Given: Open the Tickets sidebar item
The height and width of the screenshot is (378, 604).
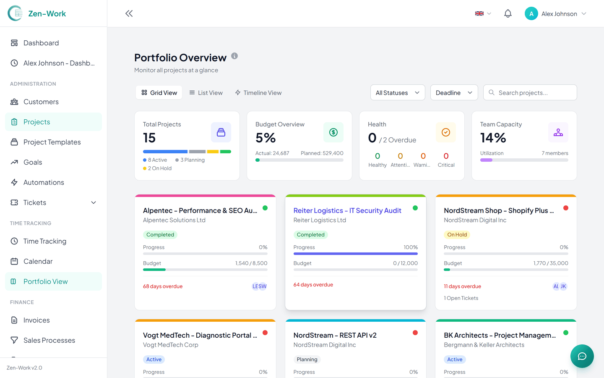Looking at the screenshot, I should pos(53,202).
